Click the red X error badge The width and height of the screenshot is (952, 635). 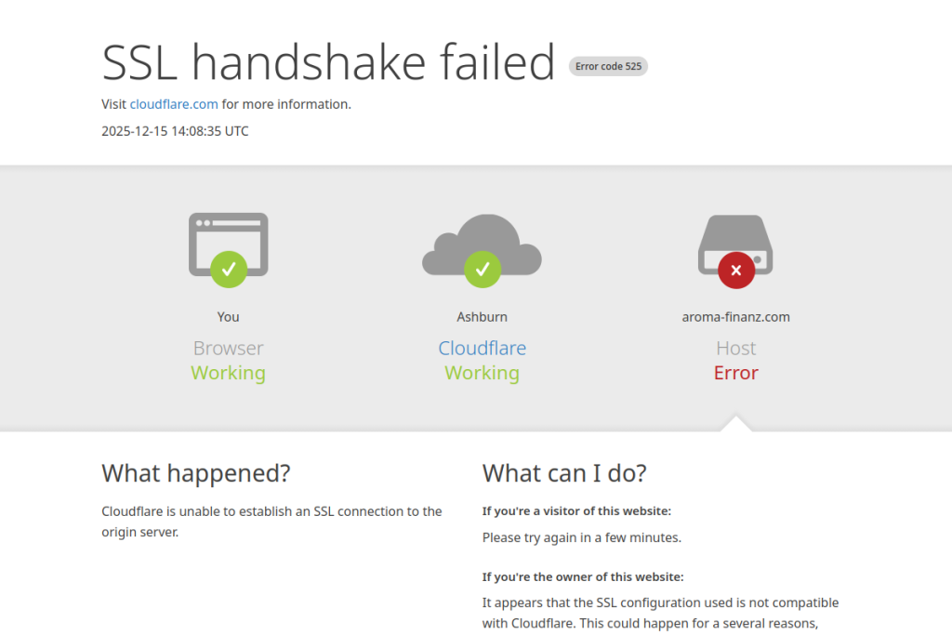coord(736,270)
